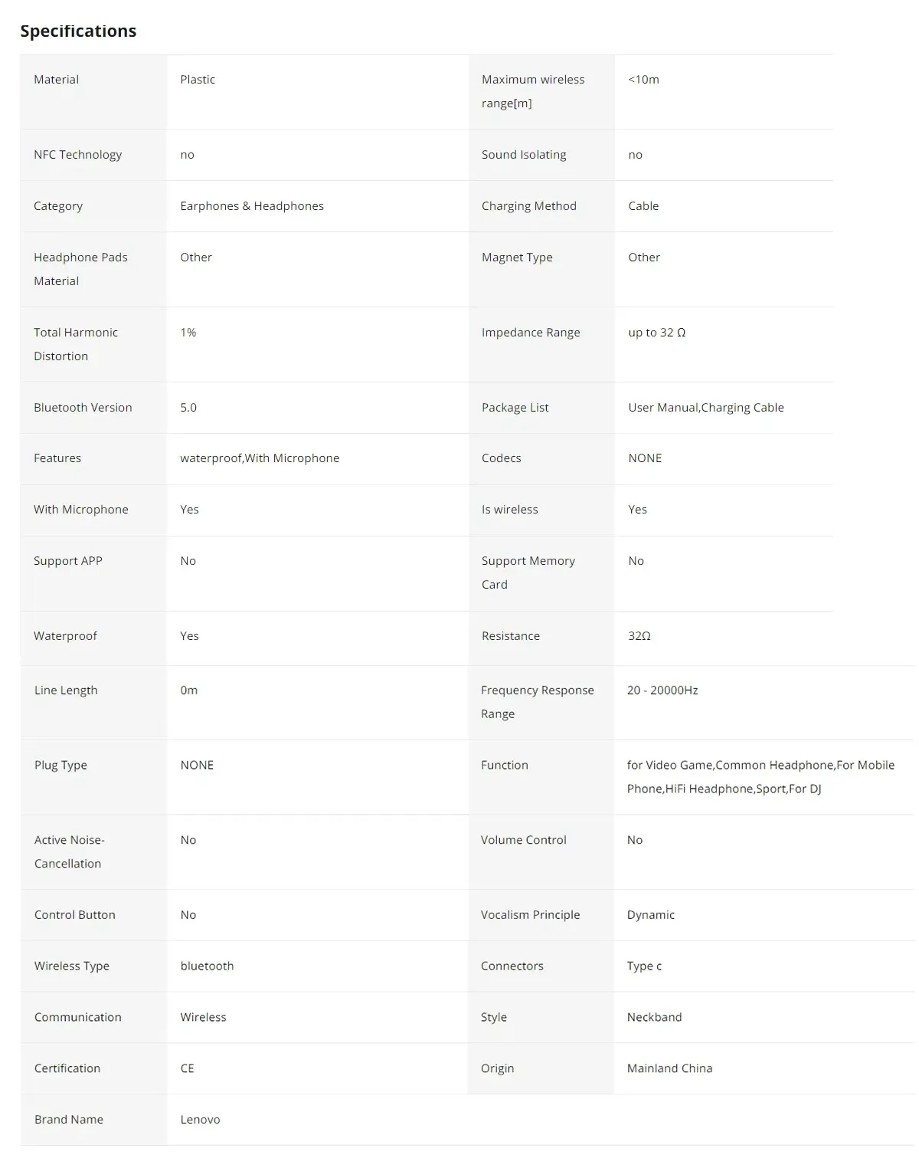
Task: Click the Vocalism Principle Dynamic value
Action: pyautogui.click(x=651, y=915)
